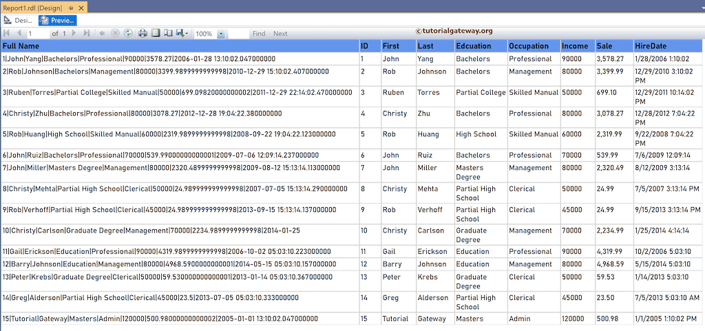Stop report rendering
The height and width of the screenshot is (331, 705).
click(115, 33)
